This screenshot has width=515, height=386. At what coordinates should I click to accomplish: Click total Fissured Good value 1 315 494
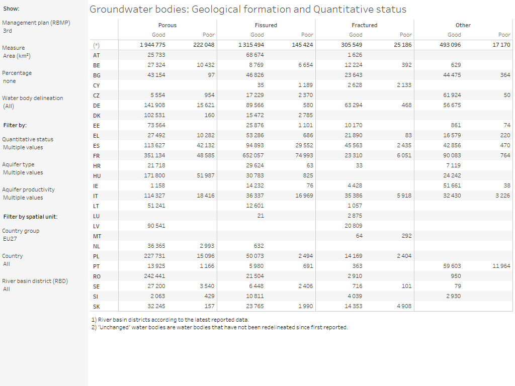click(251, 45)
